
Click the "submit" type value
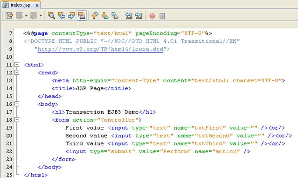pyautogui.click(x=121, y=152)
